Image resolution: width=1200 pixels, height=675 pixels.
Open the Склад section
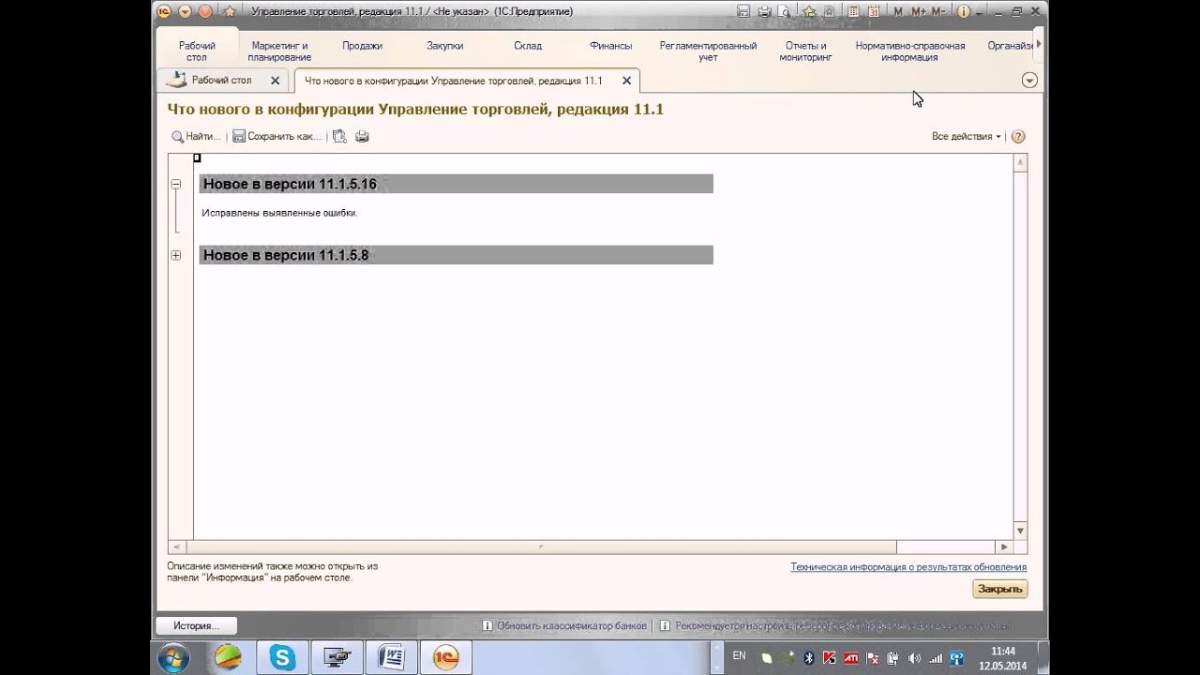(528, 45)
